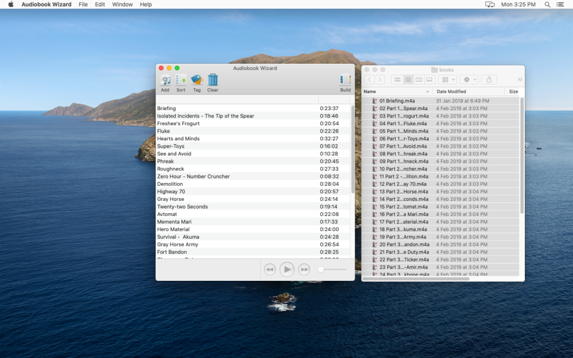
Task: Click the Add files toolbar icon
Action: (165, 80)
